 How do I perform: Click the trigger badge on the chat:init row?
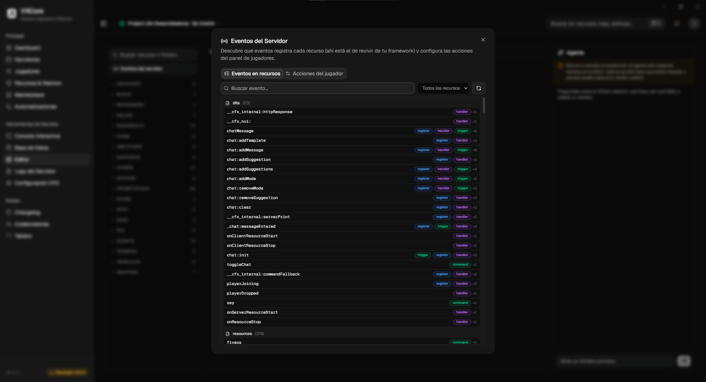pyautogui.click(x=423, y=255)
